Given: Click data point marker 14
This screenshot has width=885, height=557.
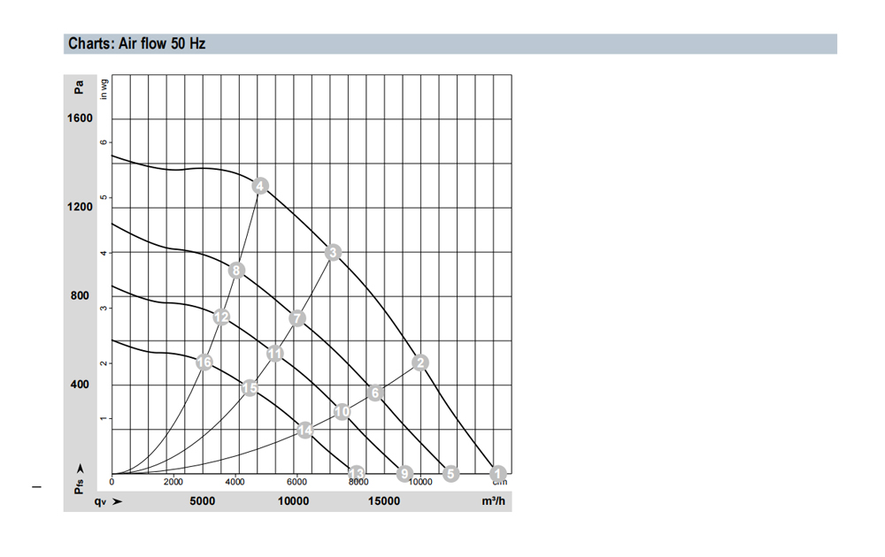Looking at the screenshot, I should pyautogui.click(x=304, y=431).
